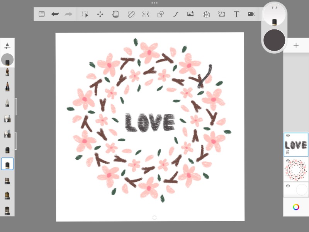309x232 pixels.
Task: Select the Fill bucket tool
Action: (115, 14)
